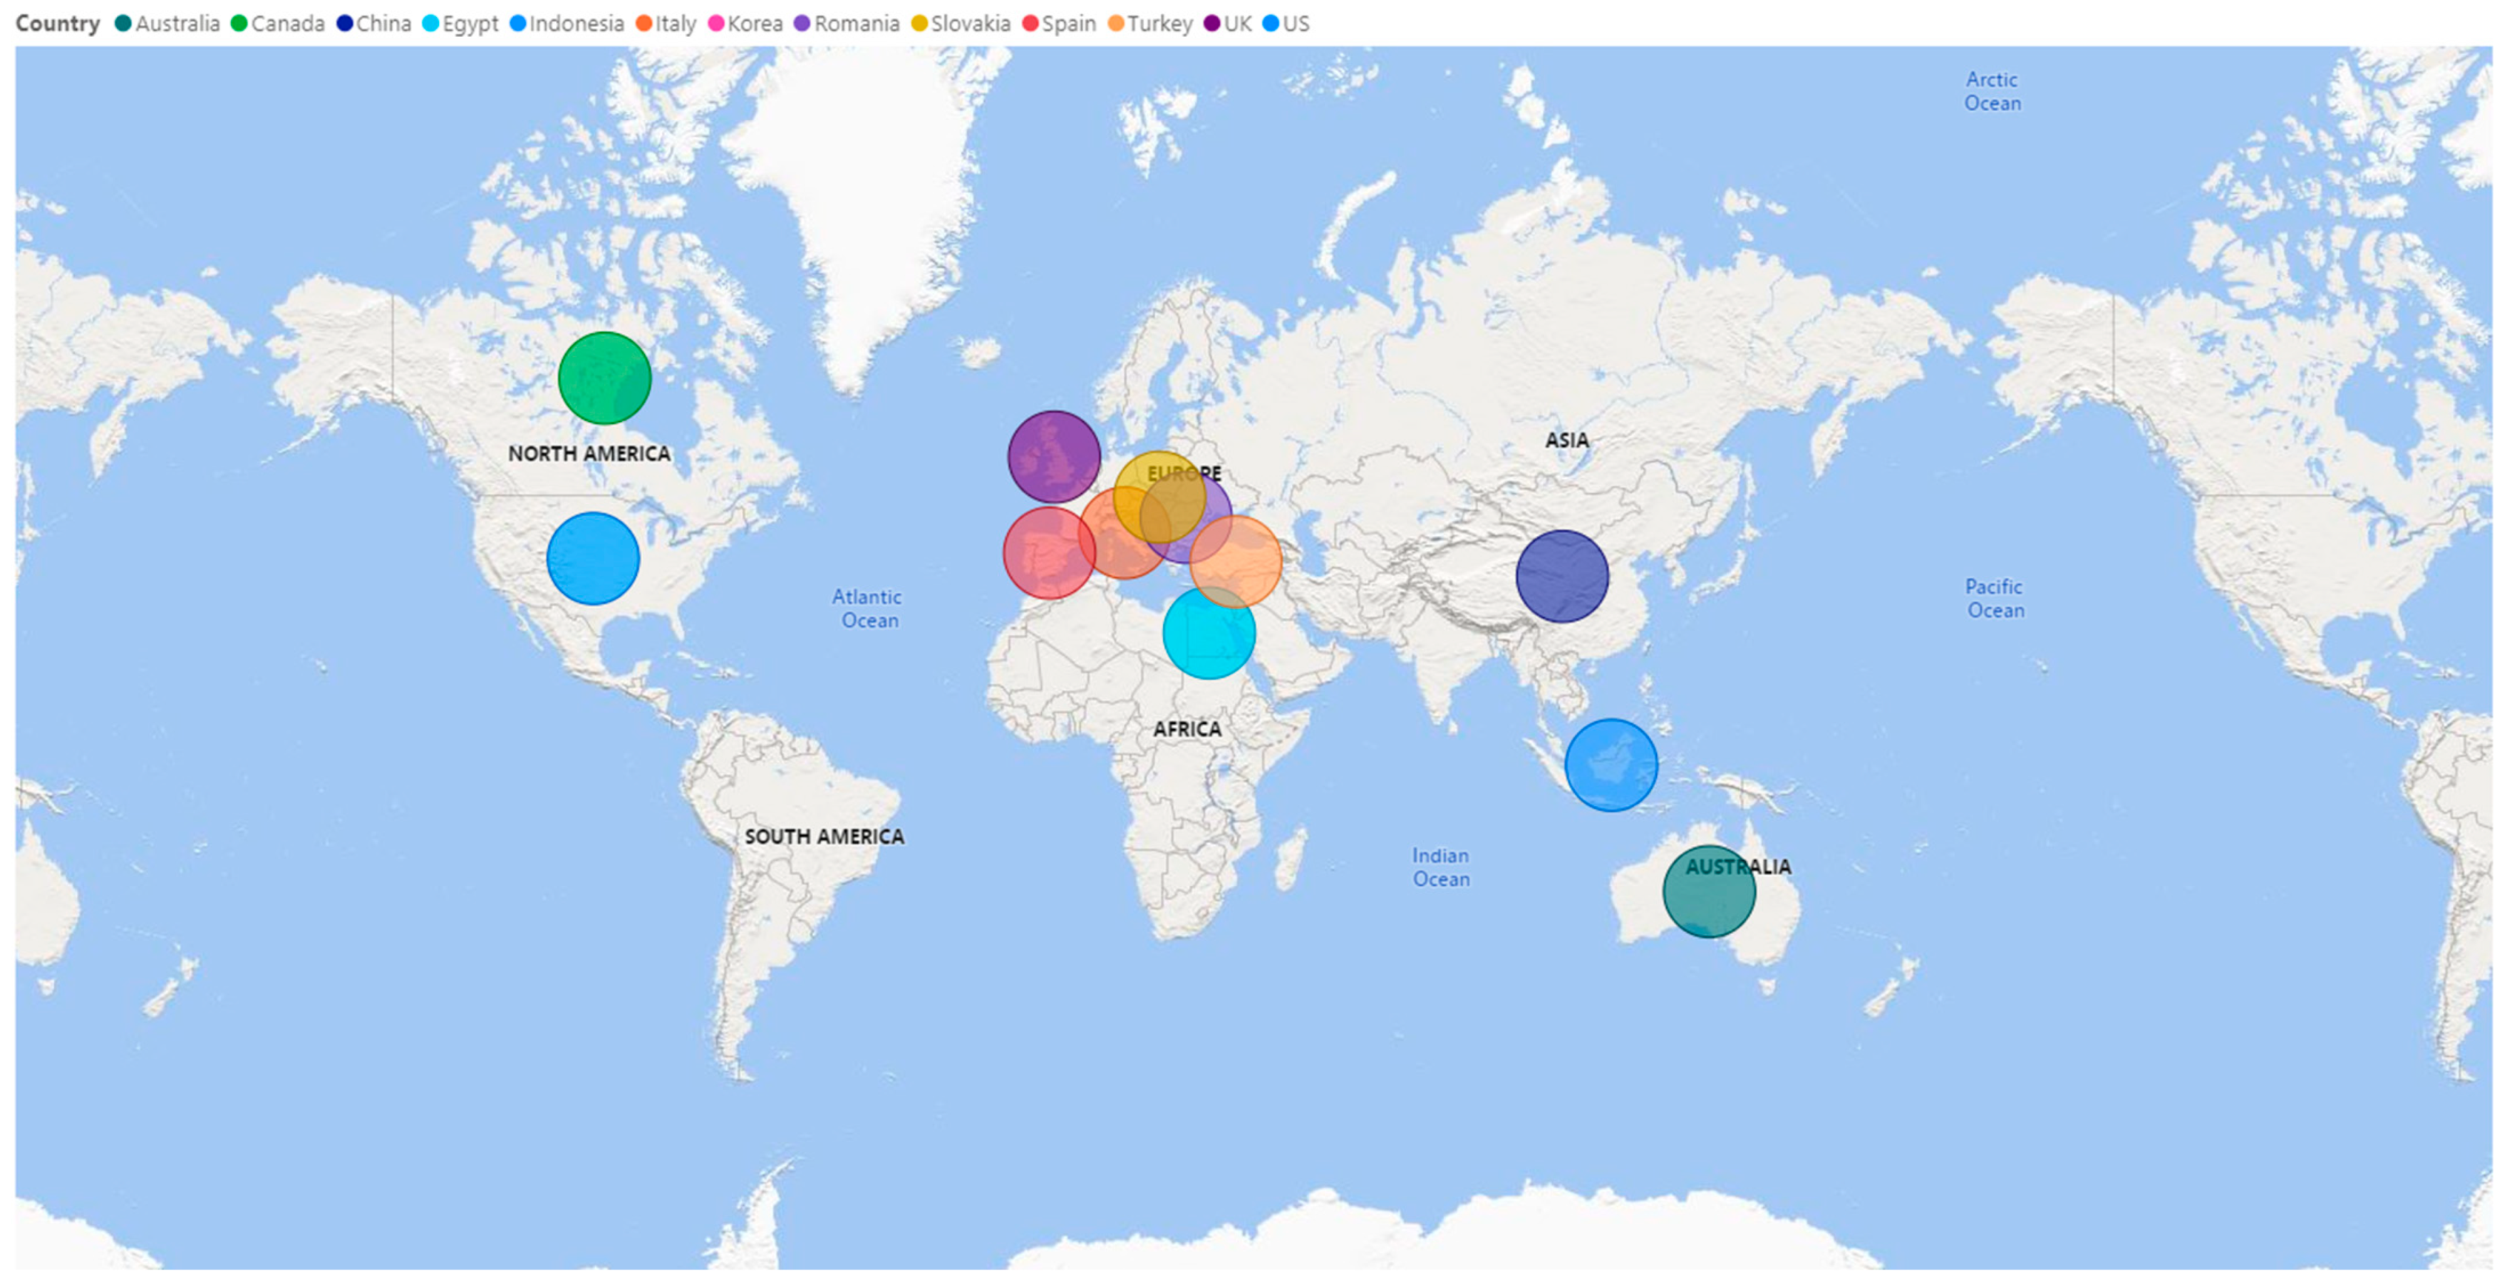Click Egypt legend color dot

click(431, 24)
